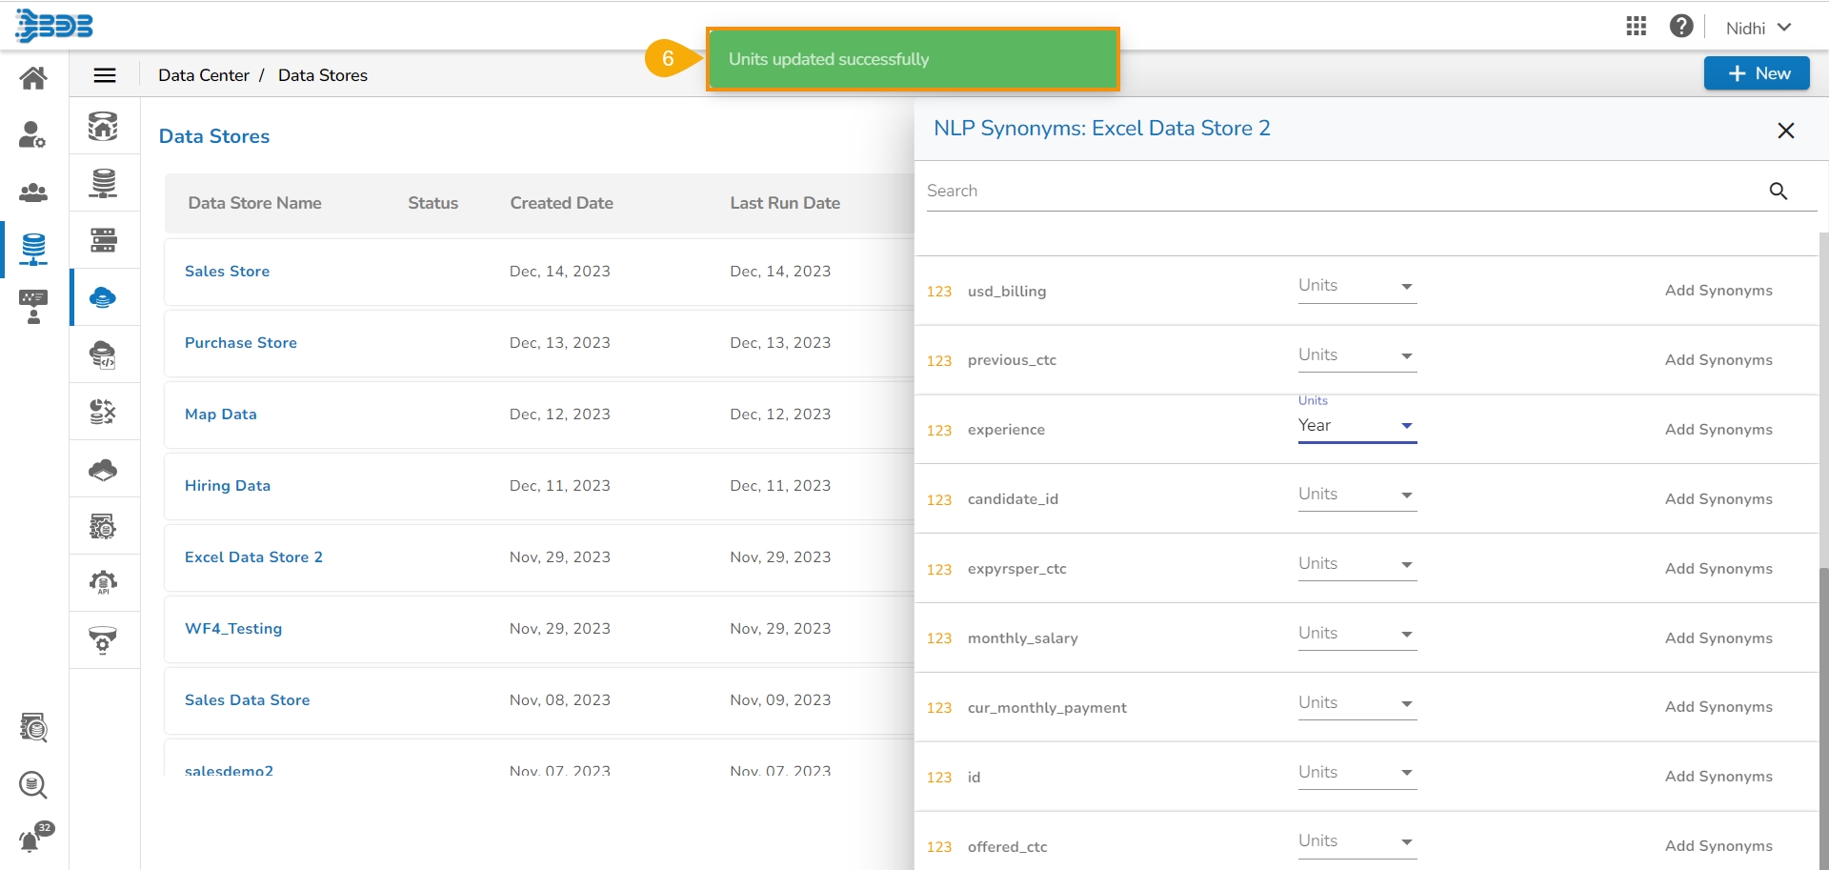Click the Data Stores breadcrumb
Screen dimensions: 1829x870
[x=322, y=75]
